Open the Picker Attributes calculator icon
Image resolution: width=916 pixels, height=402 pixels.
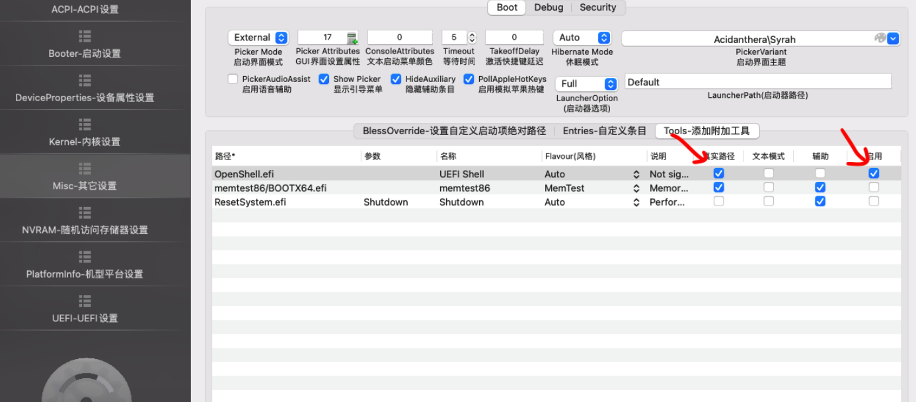coord(352,38)
